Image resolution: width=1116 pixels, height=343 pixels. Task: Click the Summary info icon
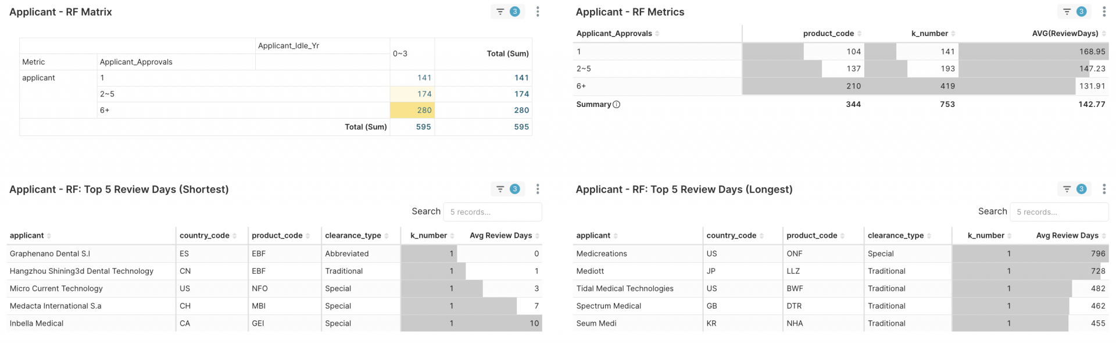coord(617,105)
